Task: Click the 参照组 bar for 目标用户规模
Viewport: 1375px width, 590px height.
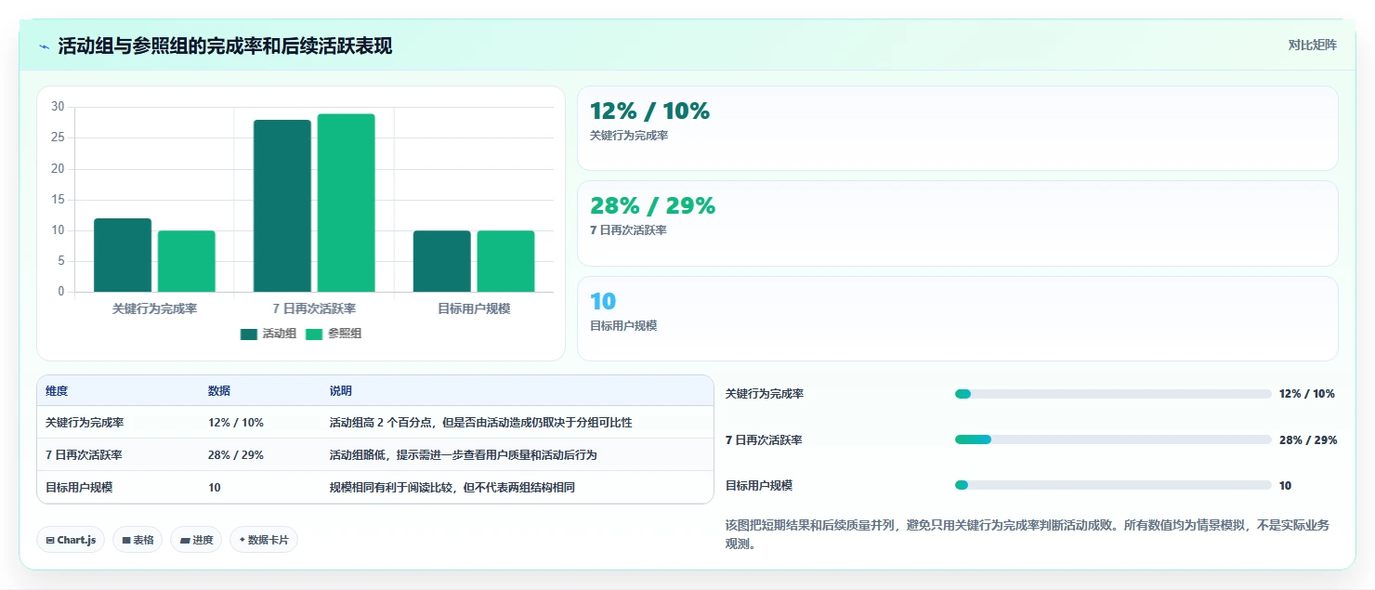Action: pos(506,261)
